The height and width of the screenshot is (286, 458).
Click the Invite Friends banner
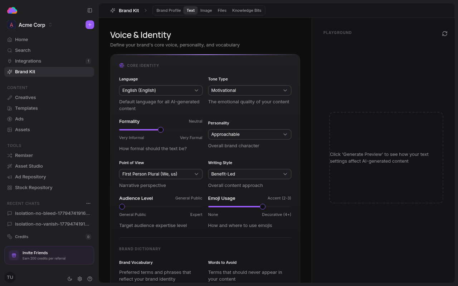(x=49, y=255)
